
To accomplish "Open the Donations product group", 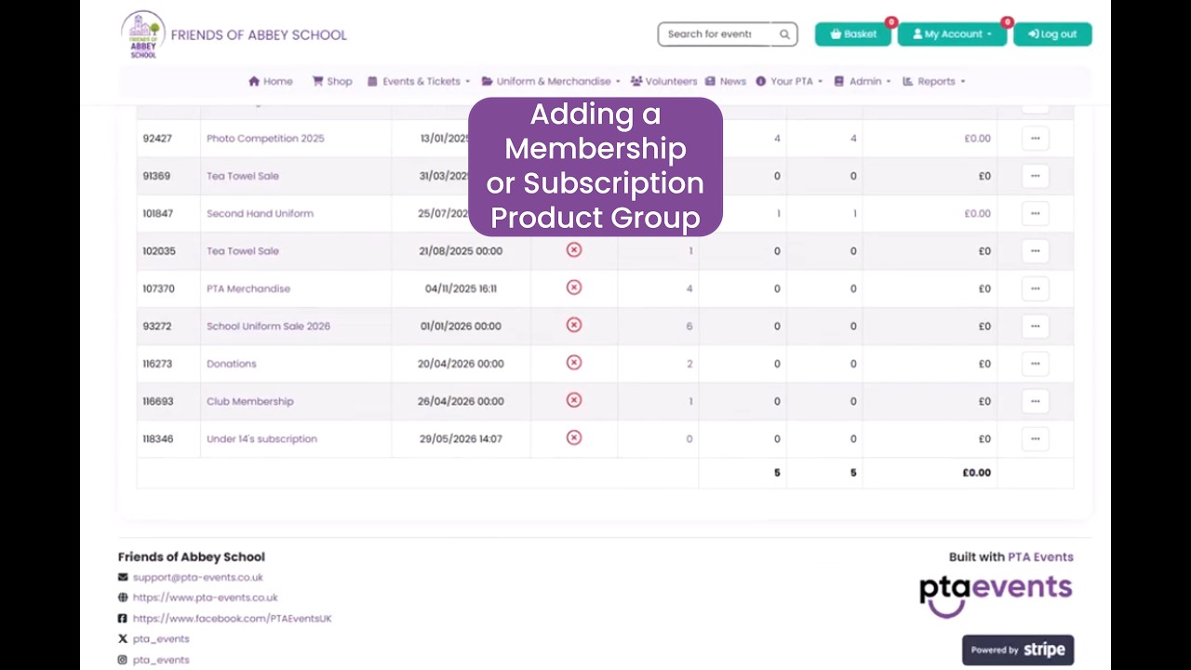I will (232, 364).
